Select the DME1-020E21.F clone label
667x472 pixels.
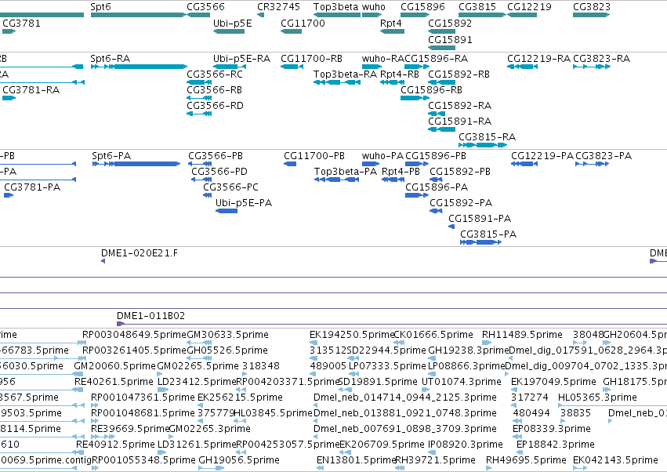tap(140, 253)
